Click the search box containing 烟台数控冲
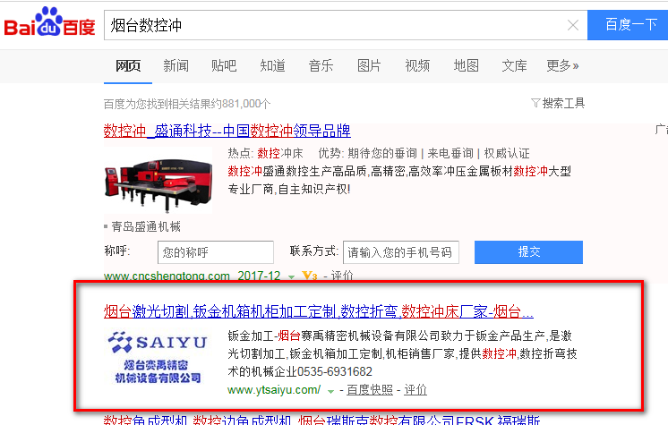The height and width of the screenshot is (425, 668). (x=331, y=25)
